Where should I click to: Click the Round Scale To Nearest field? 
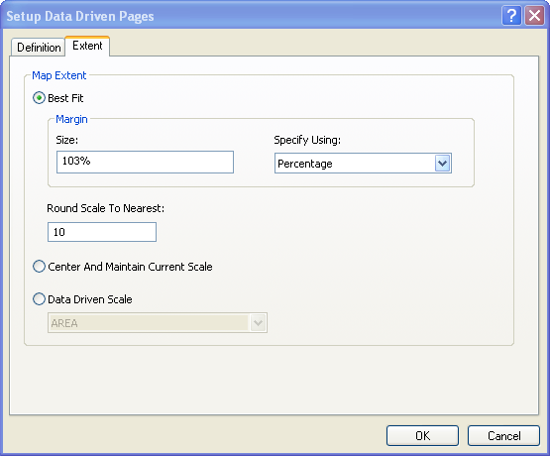(x=102, y=232)
